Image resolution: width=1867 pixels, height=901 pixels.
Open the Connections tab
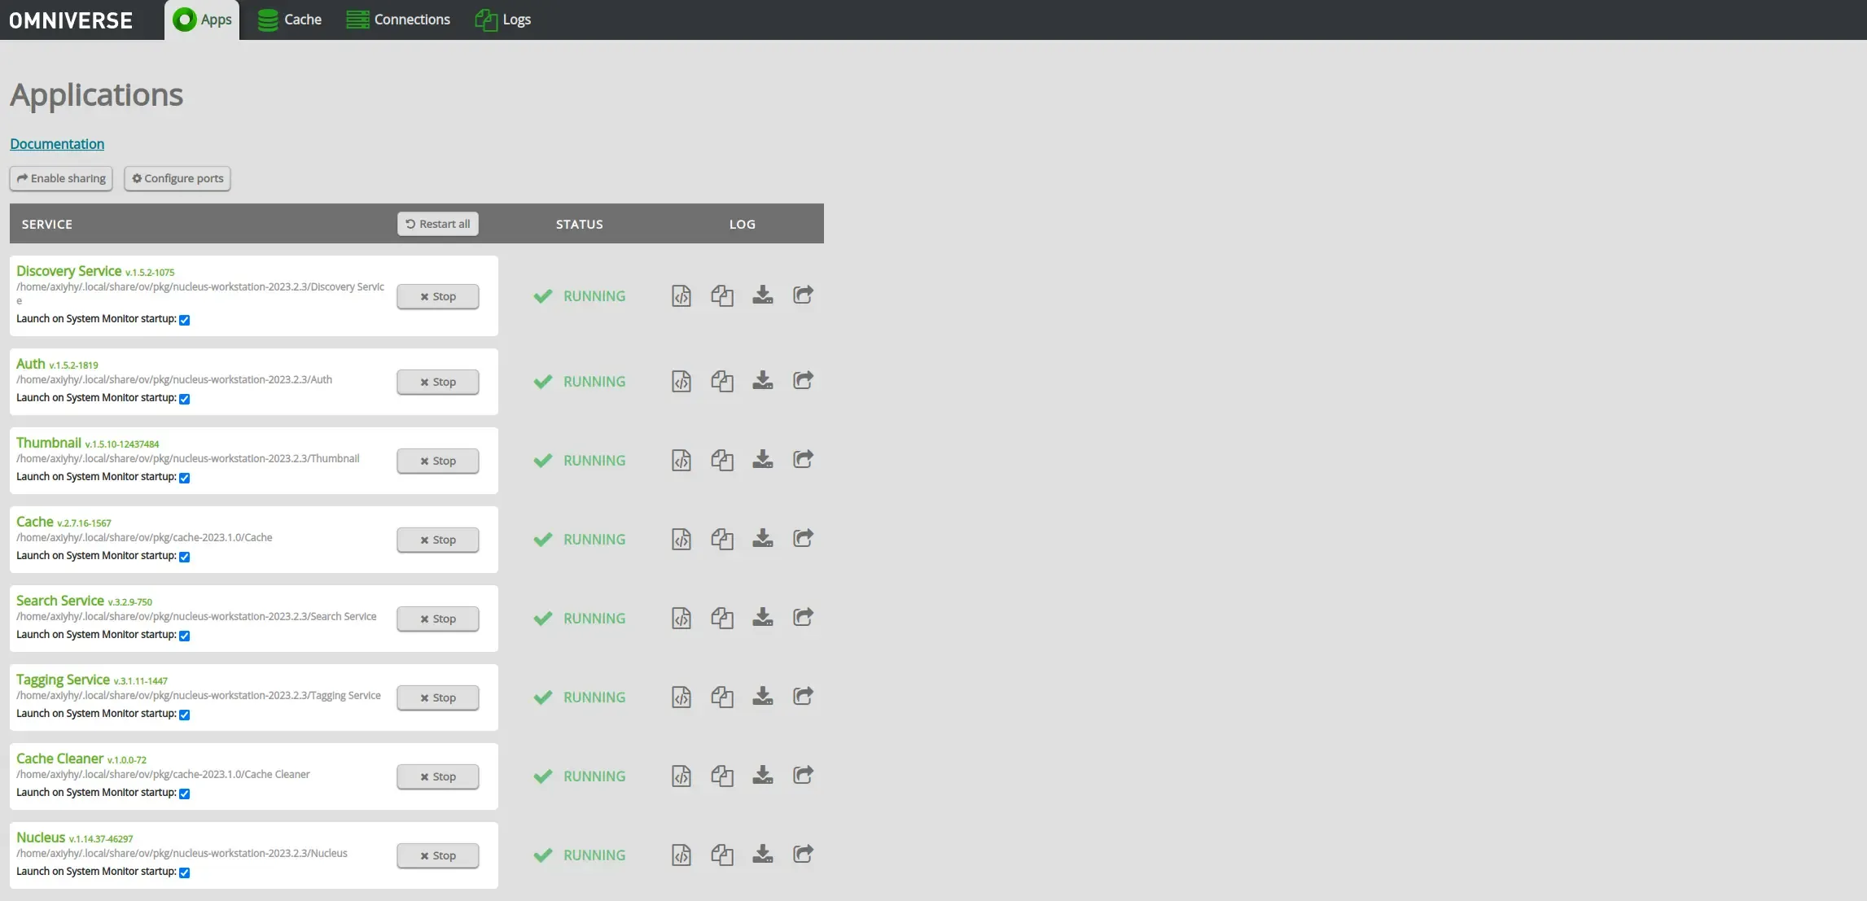click(x=398, y=20)
